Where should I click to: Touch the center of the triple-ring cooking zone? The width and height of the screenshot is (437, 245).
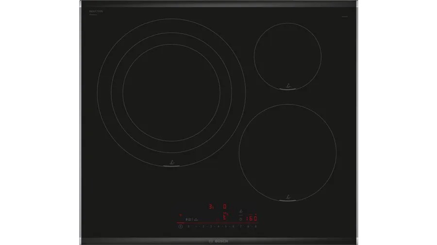[x=171, y=92]
